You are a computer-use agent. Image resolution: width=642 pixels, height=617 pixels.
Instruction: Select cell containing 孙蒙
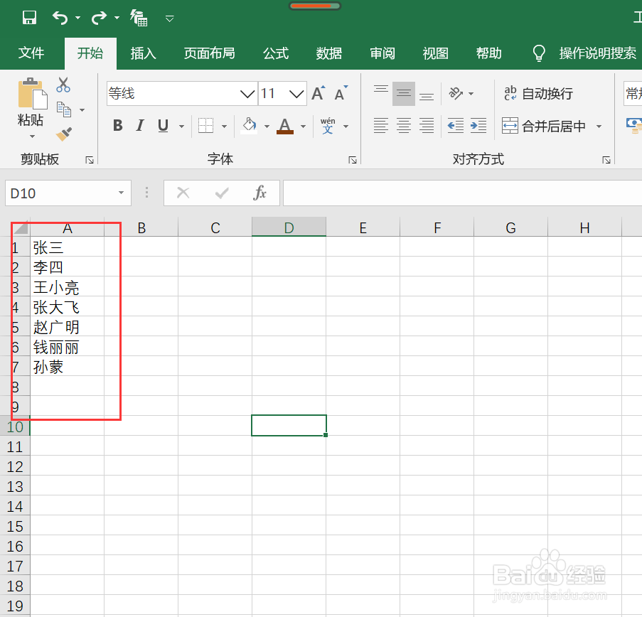pos(67,367)
